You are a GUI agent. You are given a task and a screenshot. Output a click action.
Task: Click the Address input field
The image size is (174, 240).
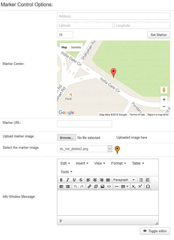click(x=113, y=16)
